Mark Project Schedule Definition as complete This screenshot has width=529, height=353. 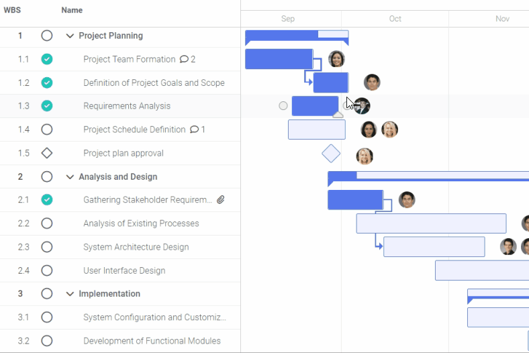tap(47, 130)
